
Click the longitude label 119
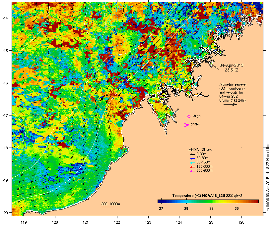pos(24,222)
